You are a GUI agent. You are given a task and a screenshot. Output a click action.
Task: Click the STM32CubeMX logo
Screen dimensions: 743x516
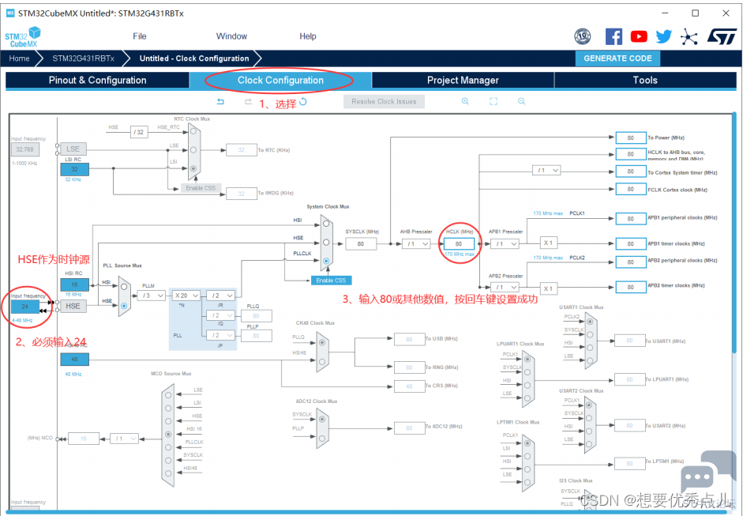coord(23,37)
